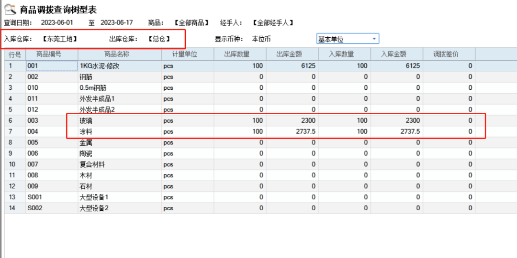Click row number 9 for 陶瓷
The image size is (517, 258).
(x=14, y=153)
